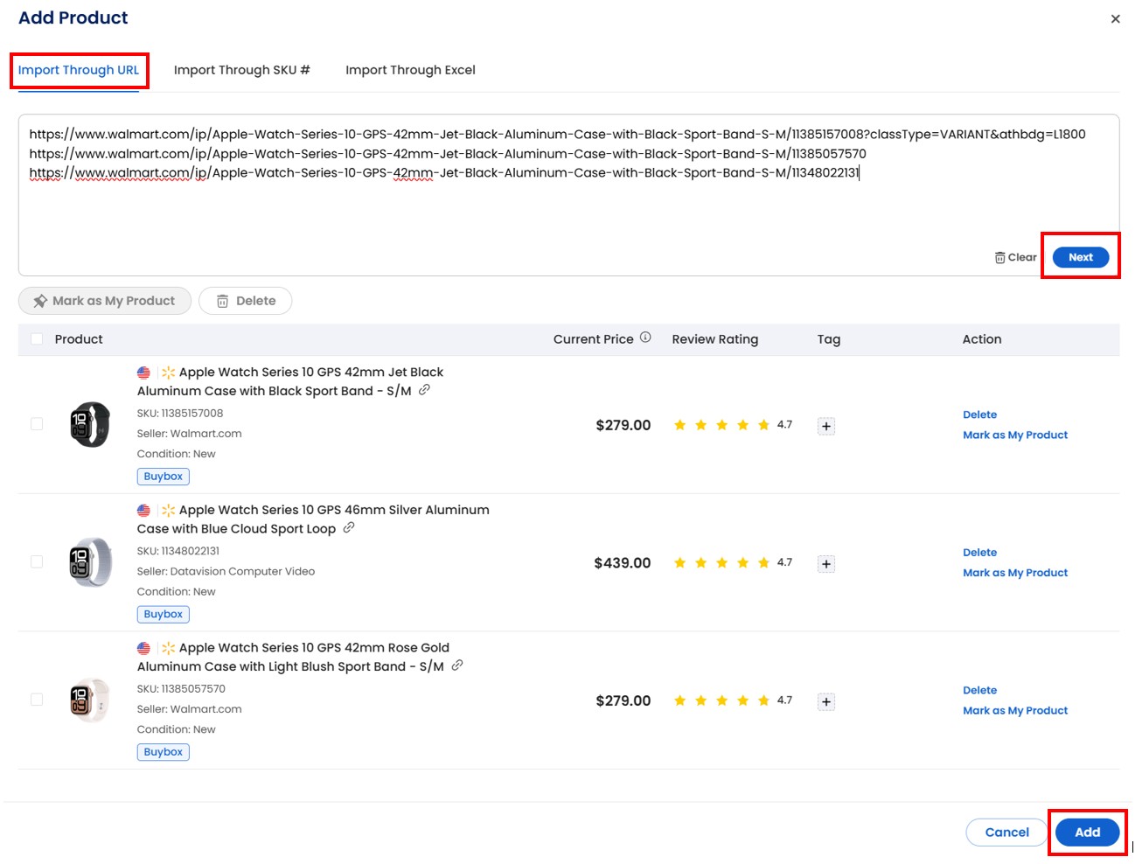Open link icon for Rose Gold watch
Screen dimensions: 1135x864
coord(457,665)
